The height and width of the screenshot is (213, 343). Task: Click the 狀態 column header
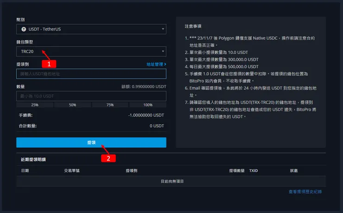tap(294, 170)
